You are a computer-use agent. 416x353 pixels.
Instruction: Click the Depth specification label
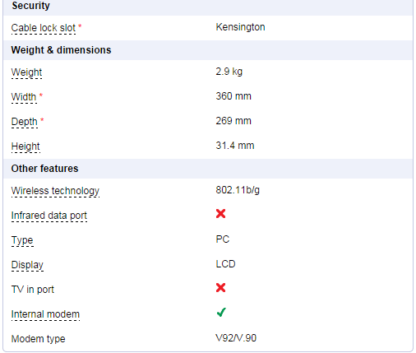coord(25,122)
